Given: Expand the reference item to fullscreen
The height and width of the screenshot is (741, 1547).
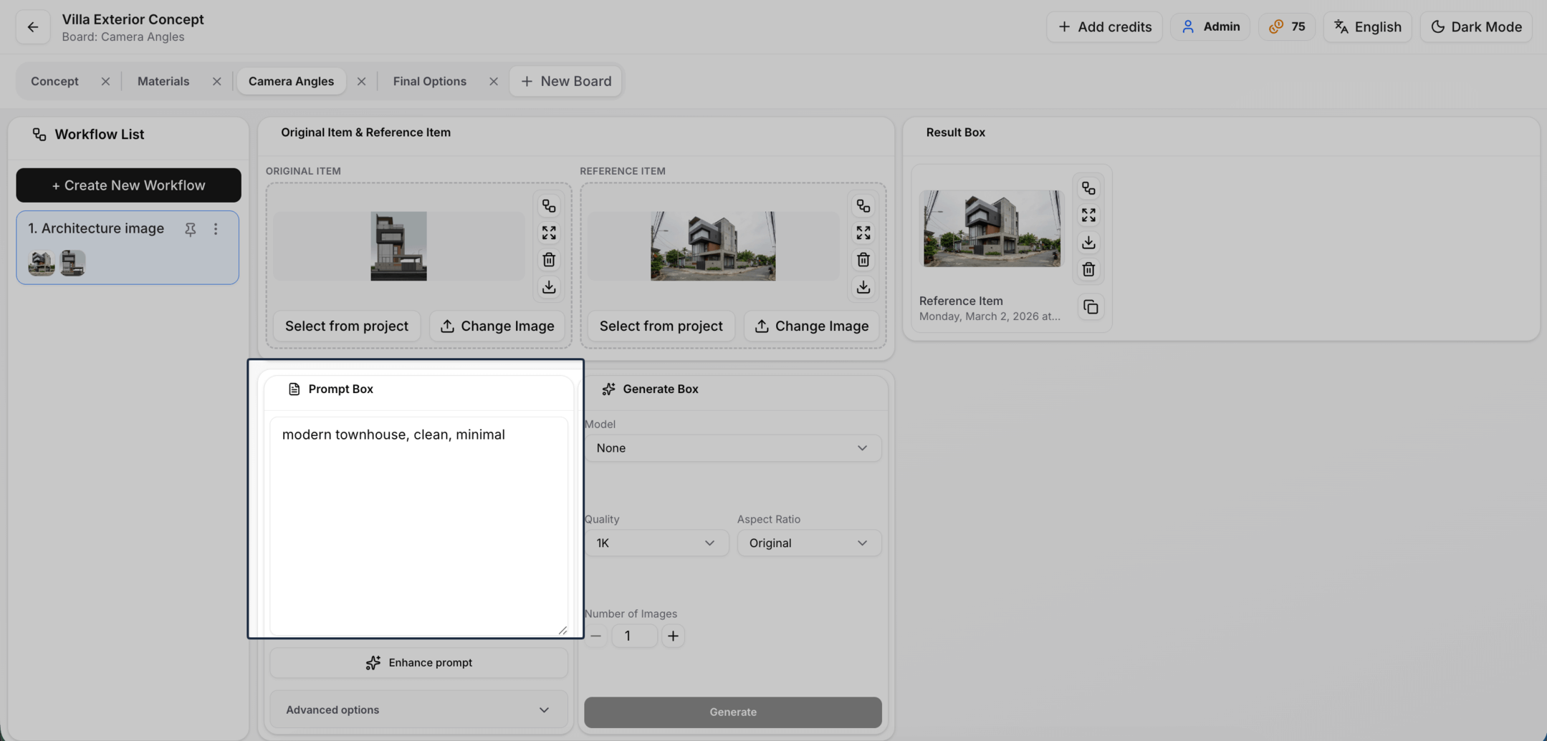Looking at the screenshot, I should (863, 233).
